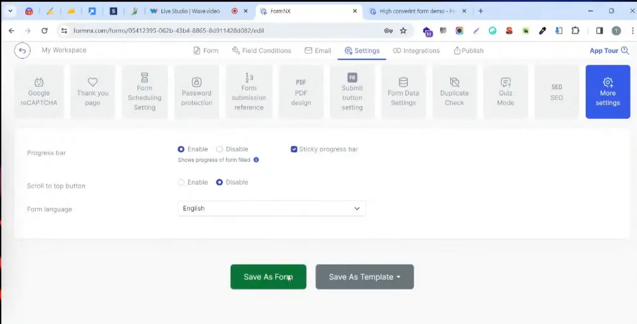Select the Settings tab
This screenshot has height=324, width=637.
(x=362, y=51)
